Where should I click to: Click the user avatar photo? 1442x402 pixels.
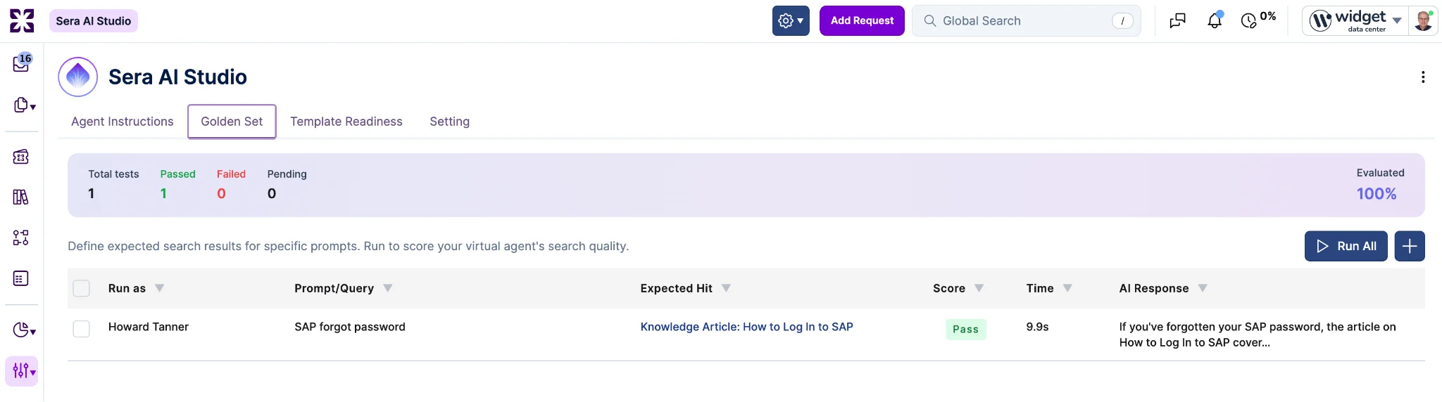1423,20
